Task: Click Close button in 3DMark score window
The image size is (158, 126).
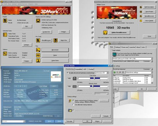Action: click(x=149, y=36)
